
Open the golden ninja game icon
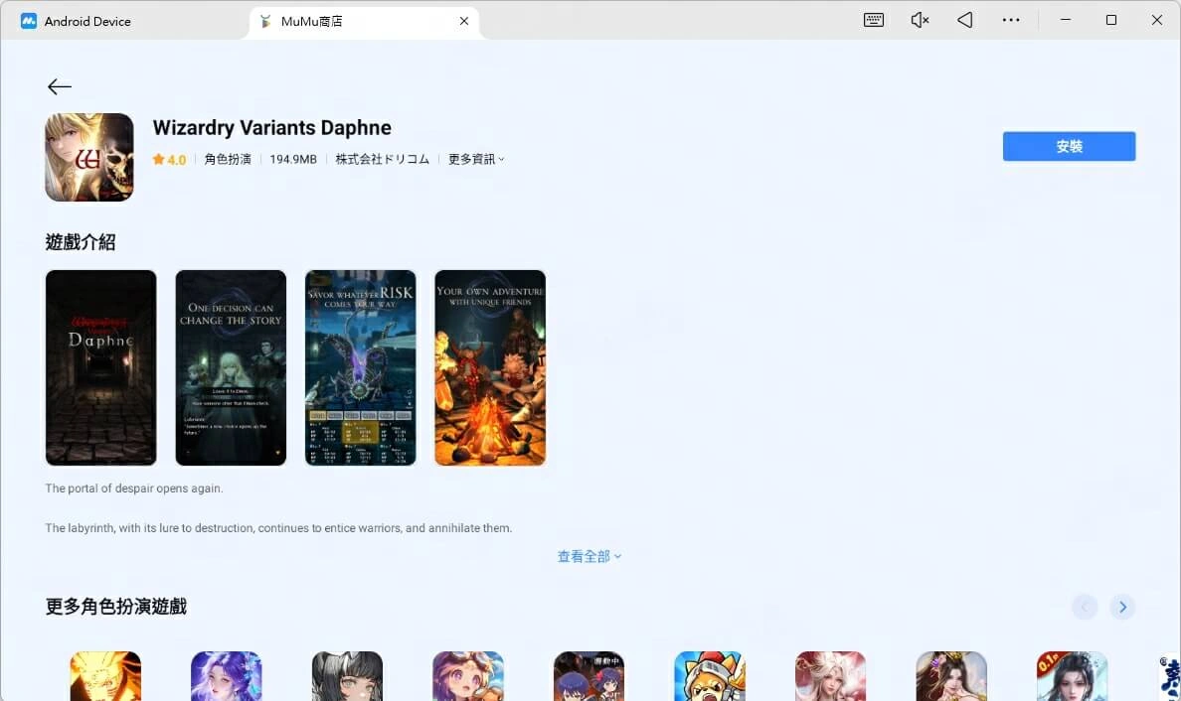point(105,676)
